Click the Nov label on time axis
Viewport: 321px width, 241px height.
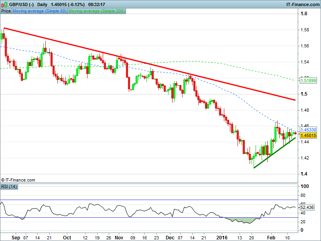coord(120,237)
